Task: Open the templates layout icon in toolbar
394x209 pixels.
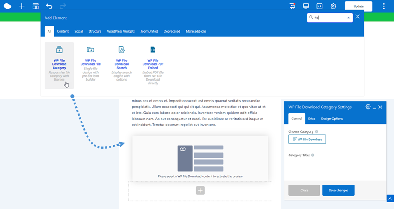Action: click(36, 6)
